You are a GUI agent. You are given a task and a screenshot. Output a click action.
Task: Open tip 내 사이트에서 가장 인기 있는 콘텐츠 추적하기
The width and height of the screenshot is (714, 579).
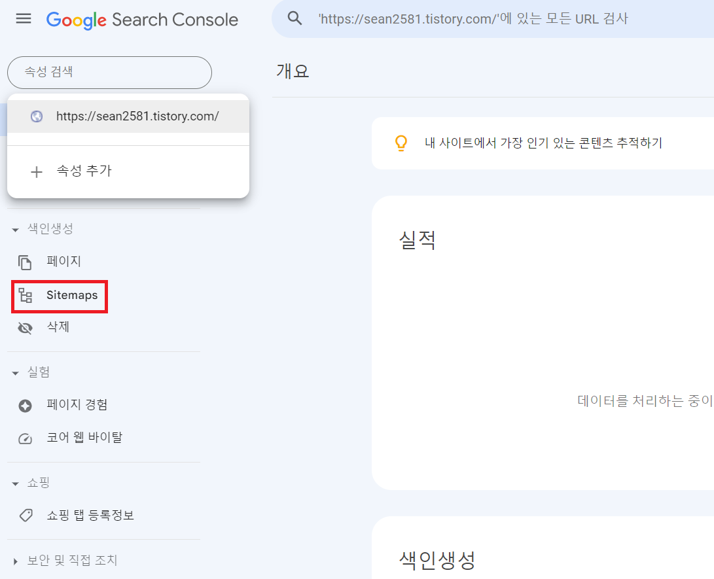tap(543, 143)
